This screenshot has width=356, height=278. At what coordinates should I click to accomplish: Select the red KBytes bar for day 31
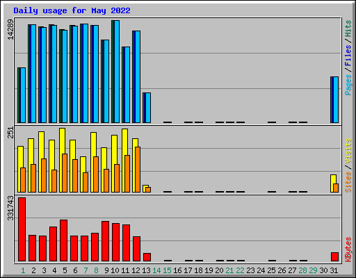pyautogui.click(x=334, y=256)
